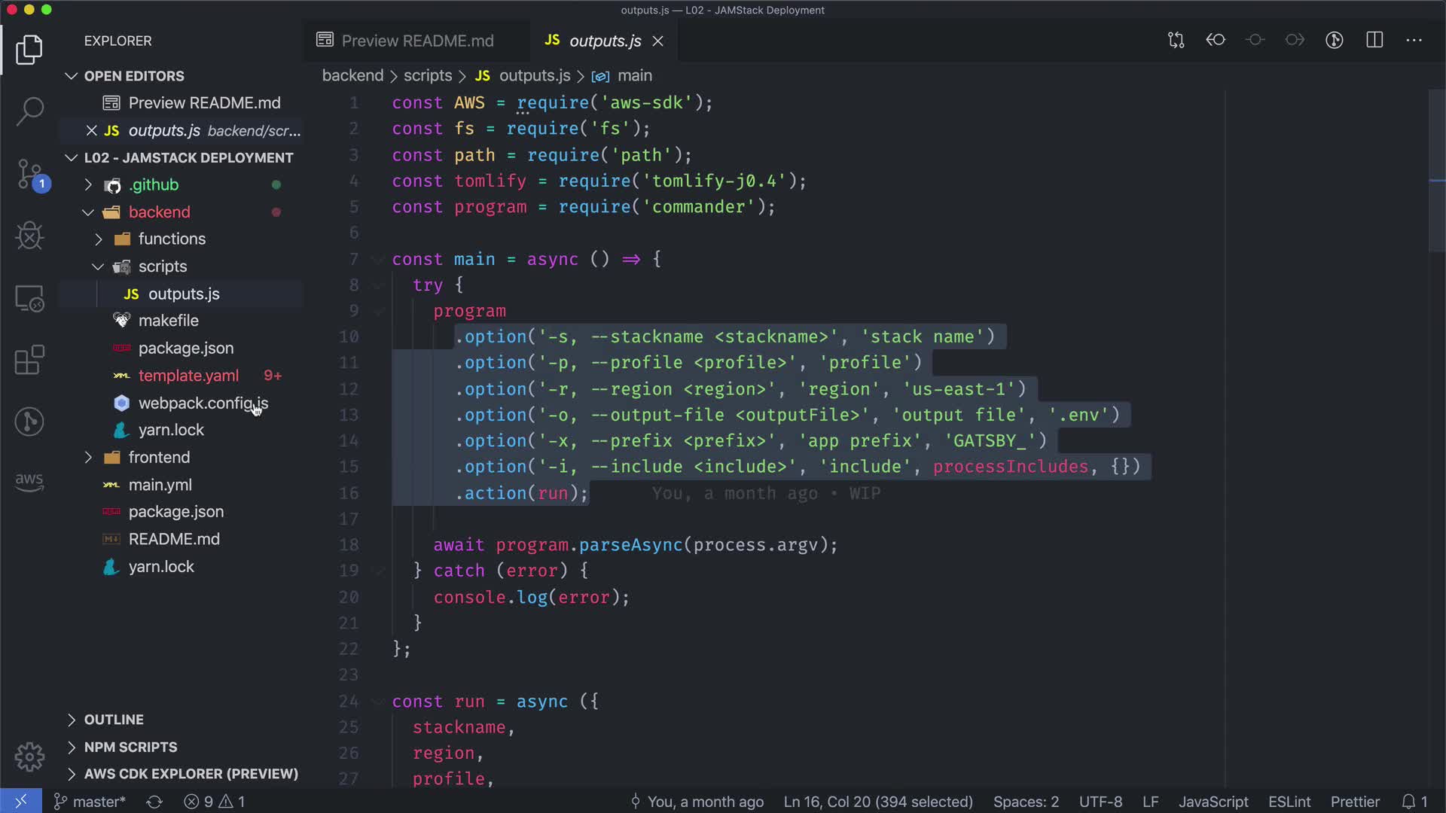Open Source Control view with badge
The width and height of the screenshot is (1446, 813).
29,174
